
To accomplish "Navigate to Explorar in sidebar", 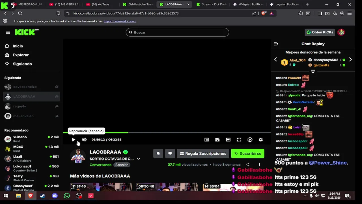I will point(21,55).
